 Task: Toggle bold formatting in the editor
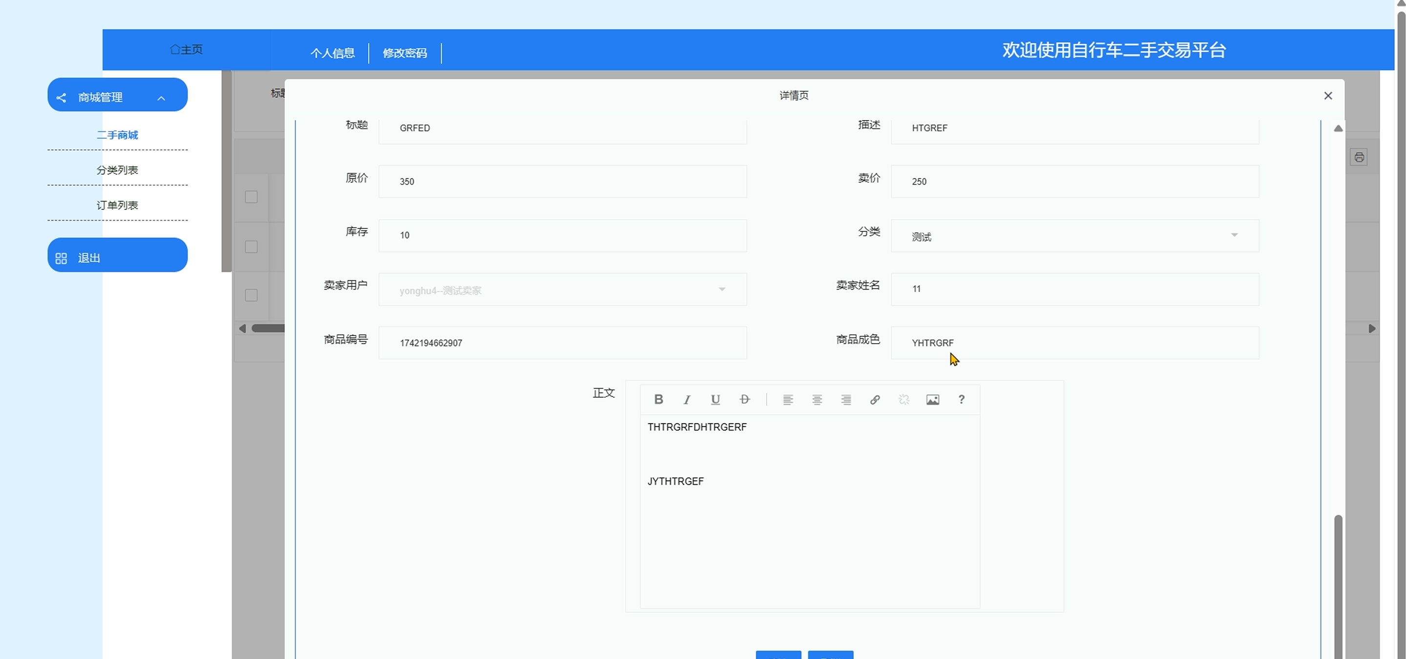(658, 399)
